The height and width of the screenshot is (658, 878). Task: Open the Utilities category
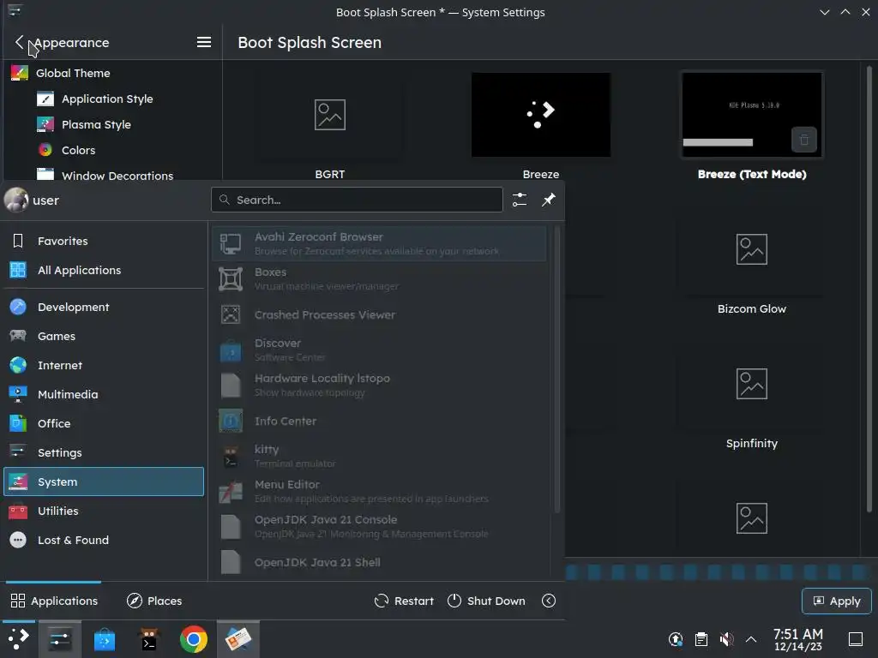pos(104,511)
